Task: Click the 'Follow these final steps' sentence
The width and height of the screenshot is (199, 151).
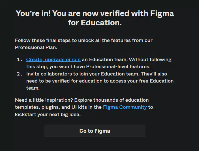Action: tap(84, 40)
